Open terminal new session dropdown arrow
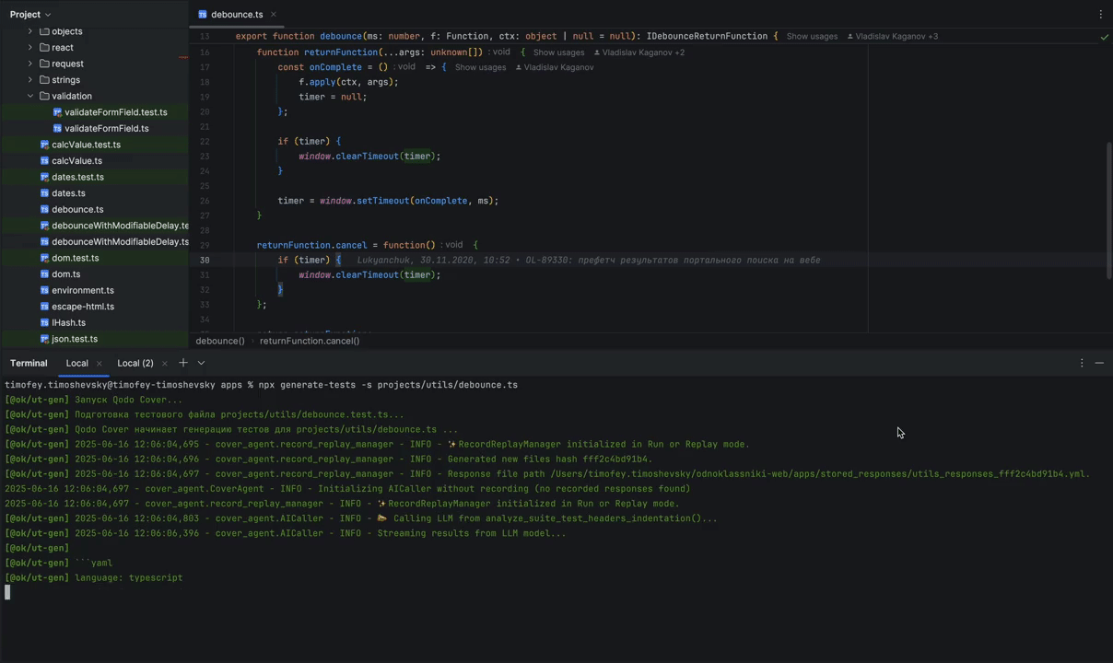This screenshot has height=663, width=1113. pos(201,363)
